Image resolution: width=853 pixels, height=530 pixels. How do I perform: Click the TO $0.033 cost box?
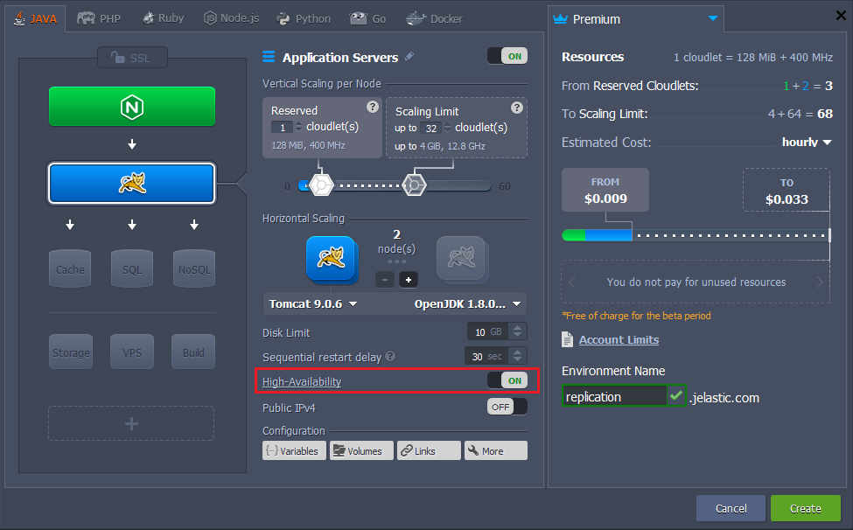[x=787, y=191]
